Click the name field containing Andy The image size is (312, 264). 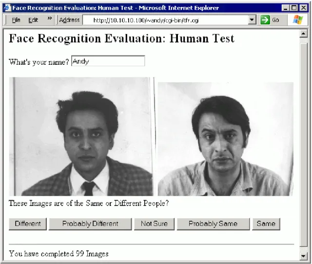click(x=108, y=61)
